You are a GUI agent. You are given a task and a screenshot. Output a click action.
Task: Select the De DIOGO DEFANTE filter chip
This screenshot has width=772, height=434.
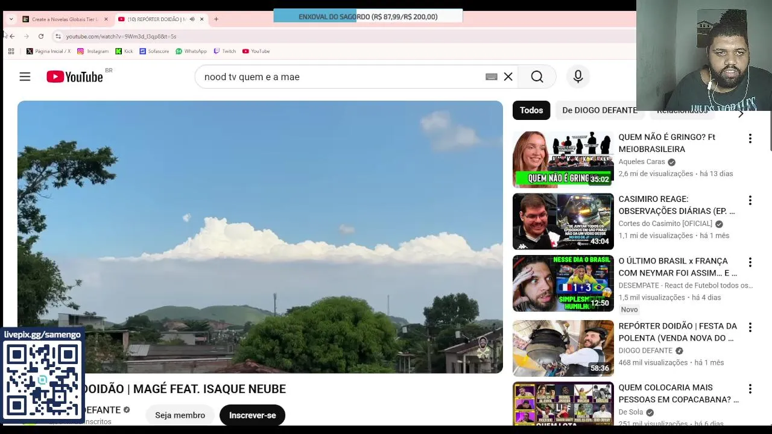[x=600, y=110]
